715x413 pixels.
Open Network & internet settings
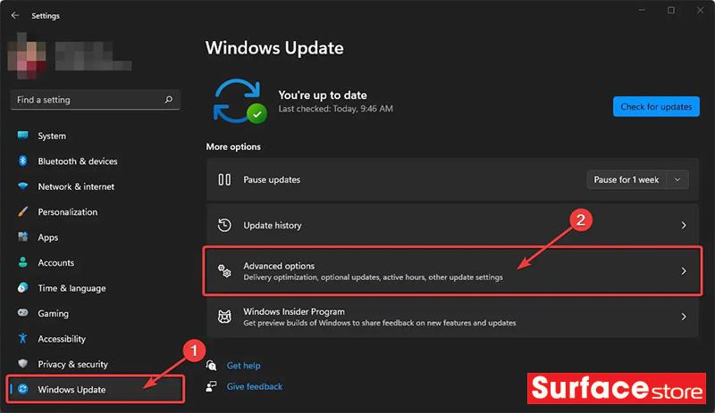tap(95, 186)
